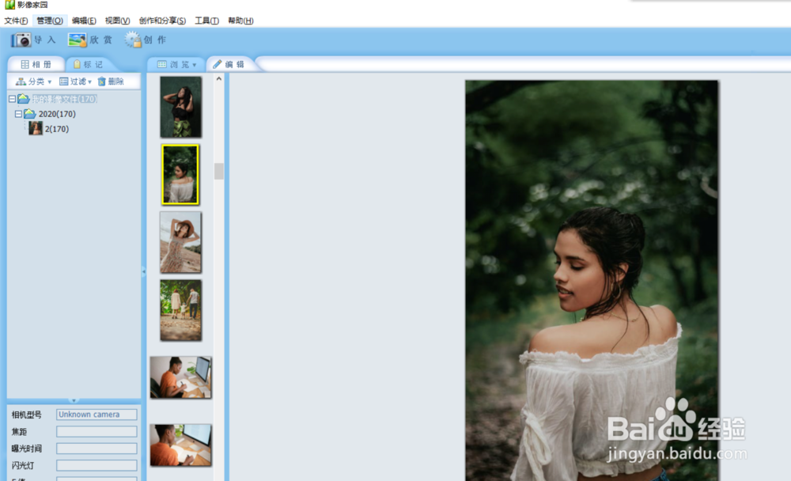
Task: Click the main preview photo
Action: click(592, 281)
